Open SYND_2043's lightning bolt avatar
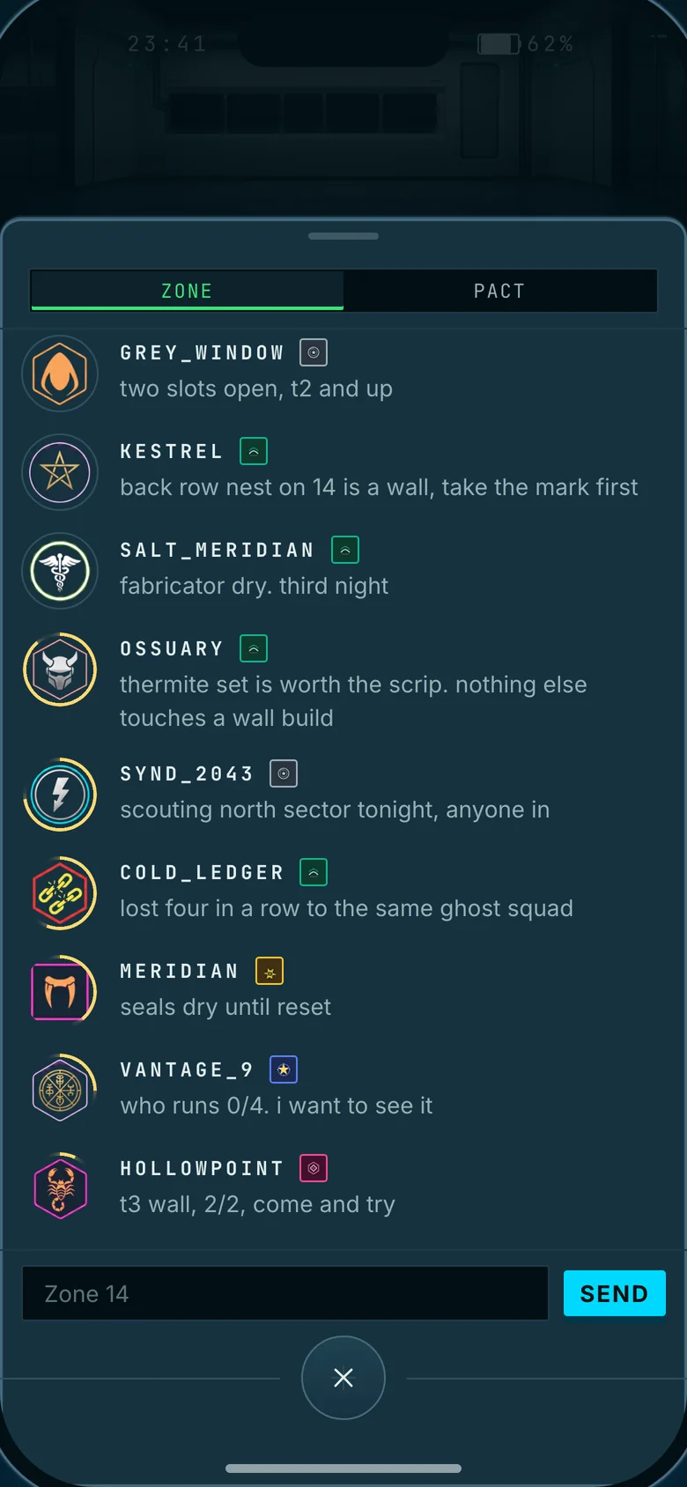The image size is (687, 1487). tap(60, 795)
